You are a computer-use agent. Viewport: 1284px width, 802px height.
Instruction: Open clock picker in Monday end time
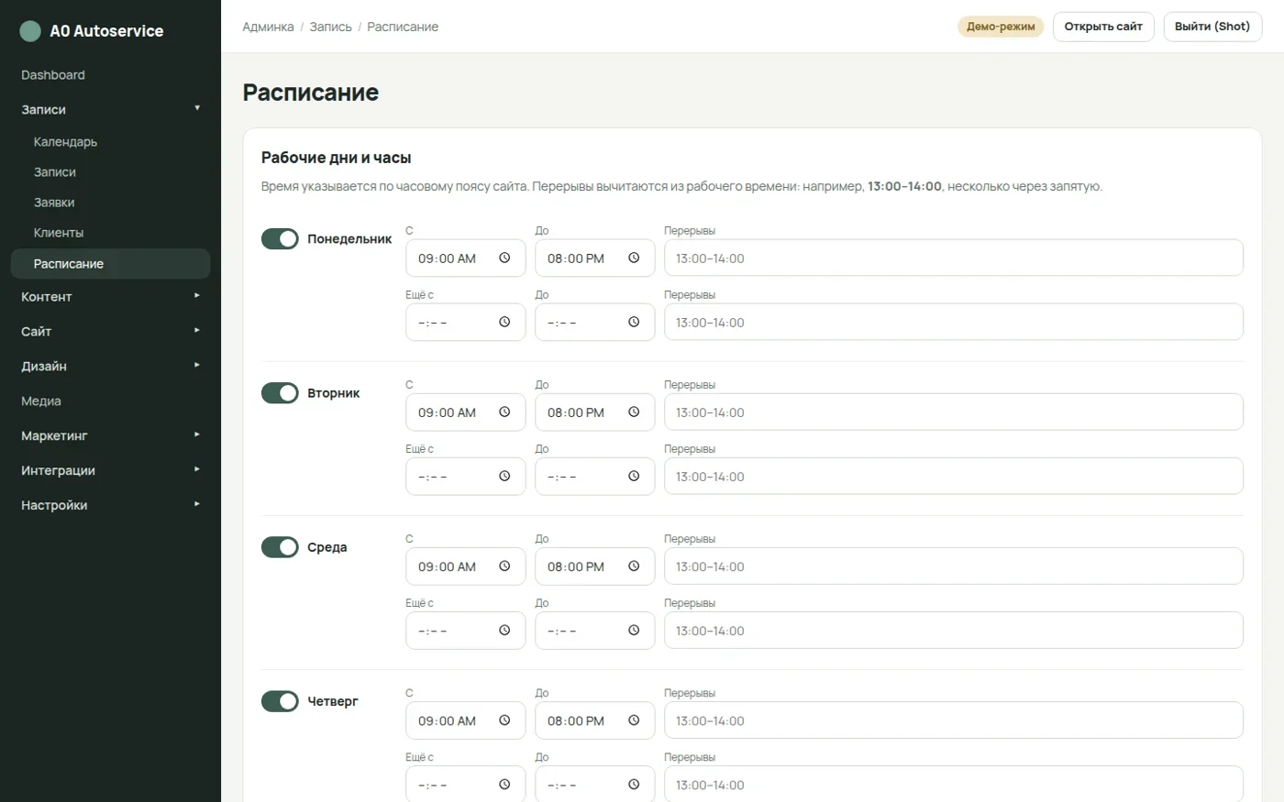tap(634, 258)
